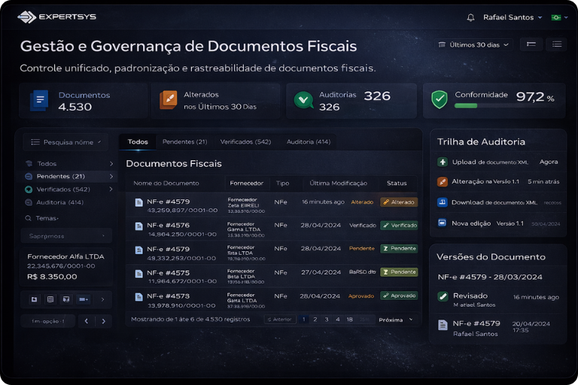Viewport: 578px width, 385px height.
Task: Click the green Conformidade shield icon
Action: [x=440, y=99]
